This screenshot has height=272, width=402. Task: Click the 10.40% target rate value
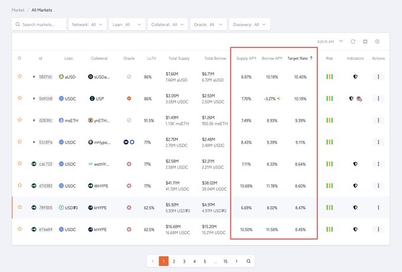pos(300,77)
